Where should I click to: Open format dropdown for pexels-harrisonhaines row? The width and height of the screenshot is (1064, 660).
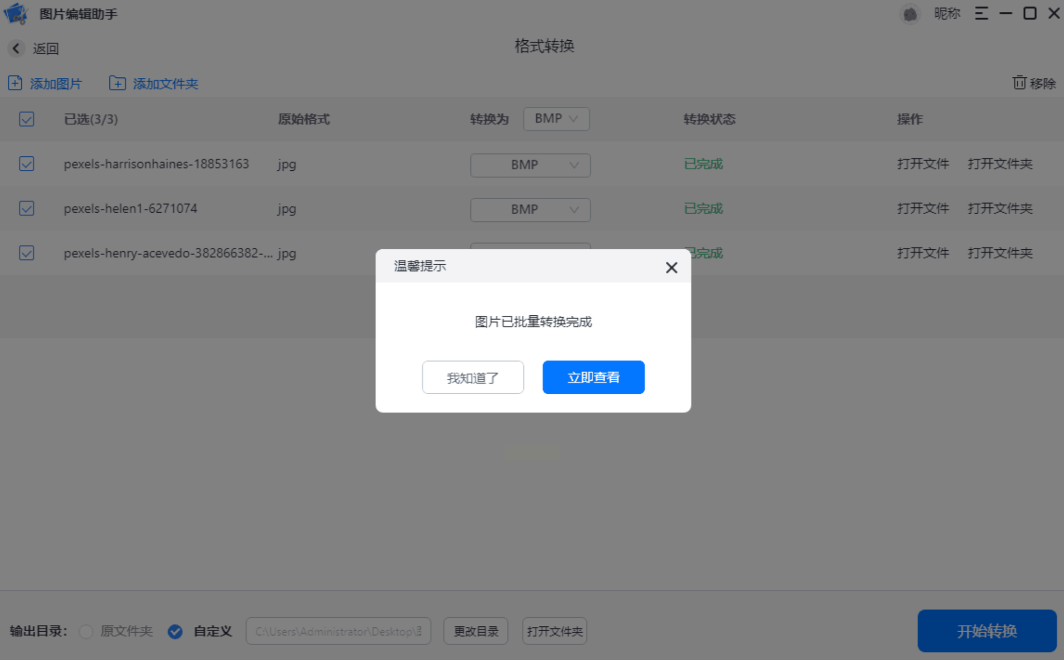tap(530, 165)
